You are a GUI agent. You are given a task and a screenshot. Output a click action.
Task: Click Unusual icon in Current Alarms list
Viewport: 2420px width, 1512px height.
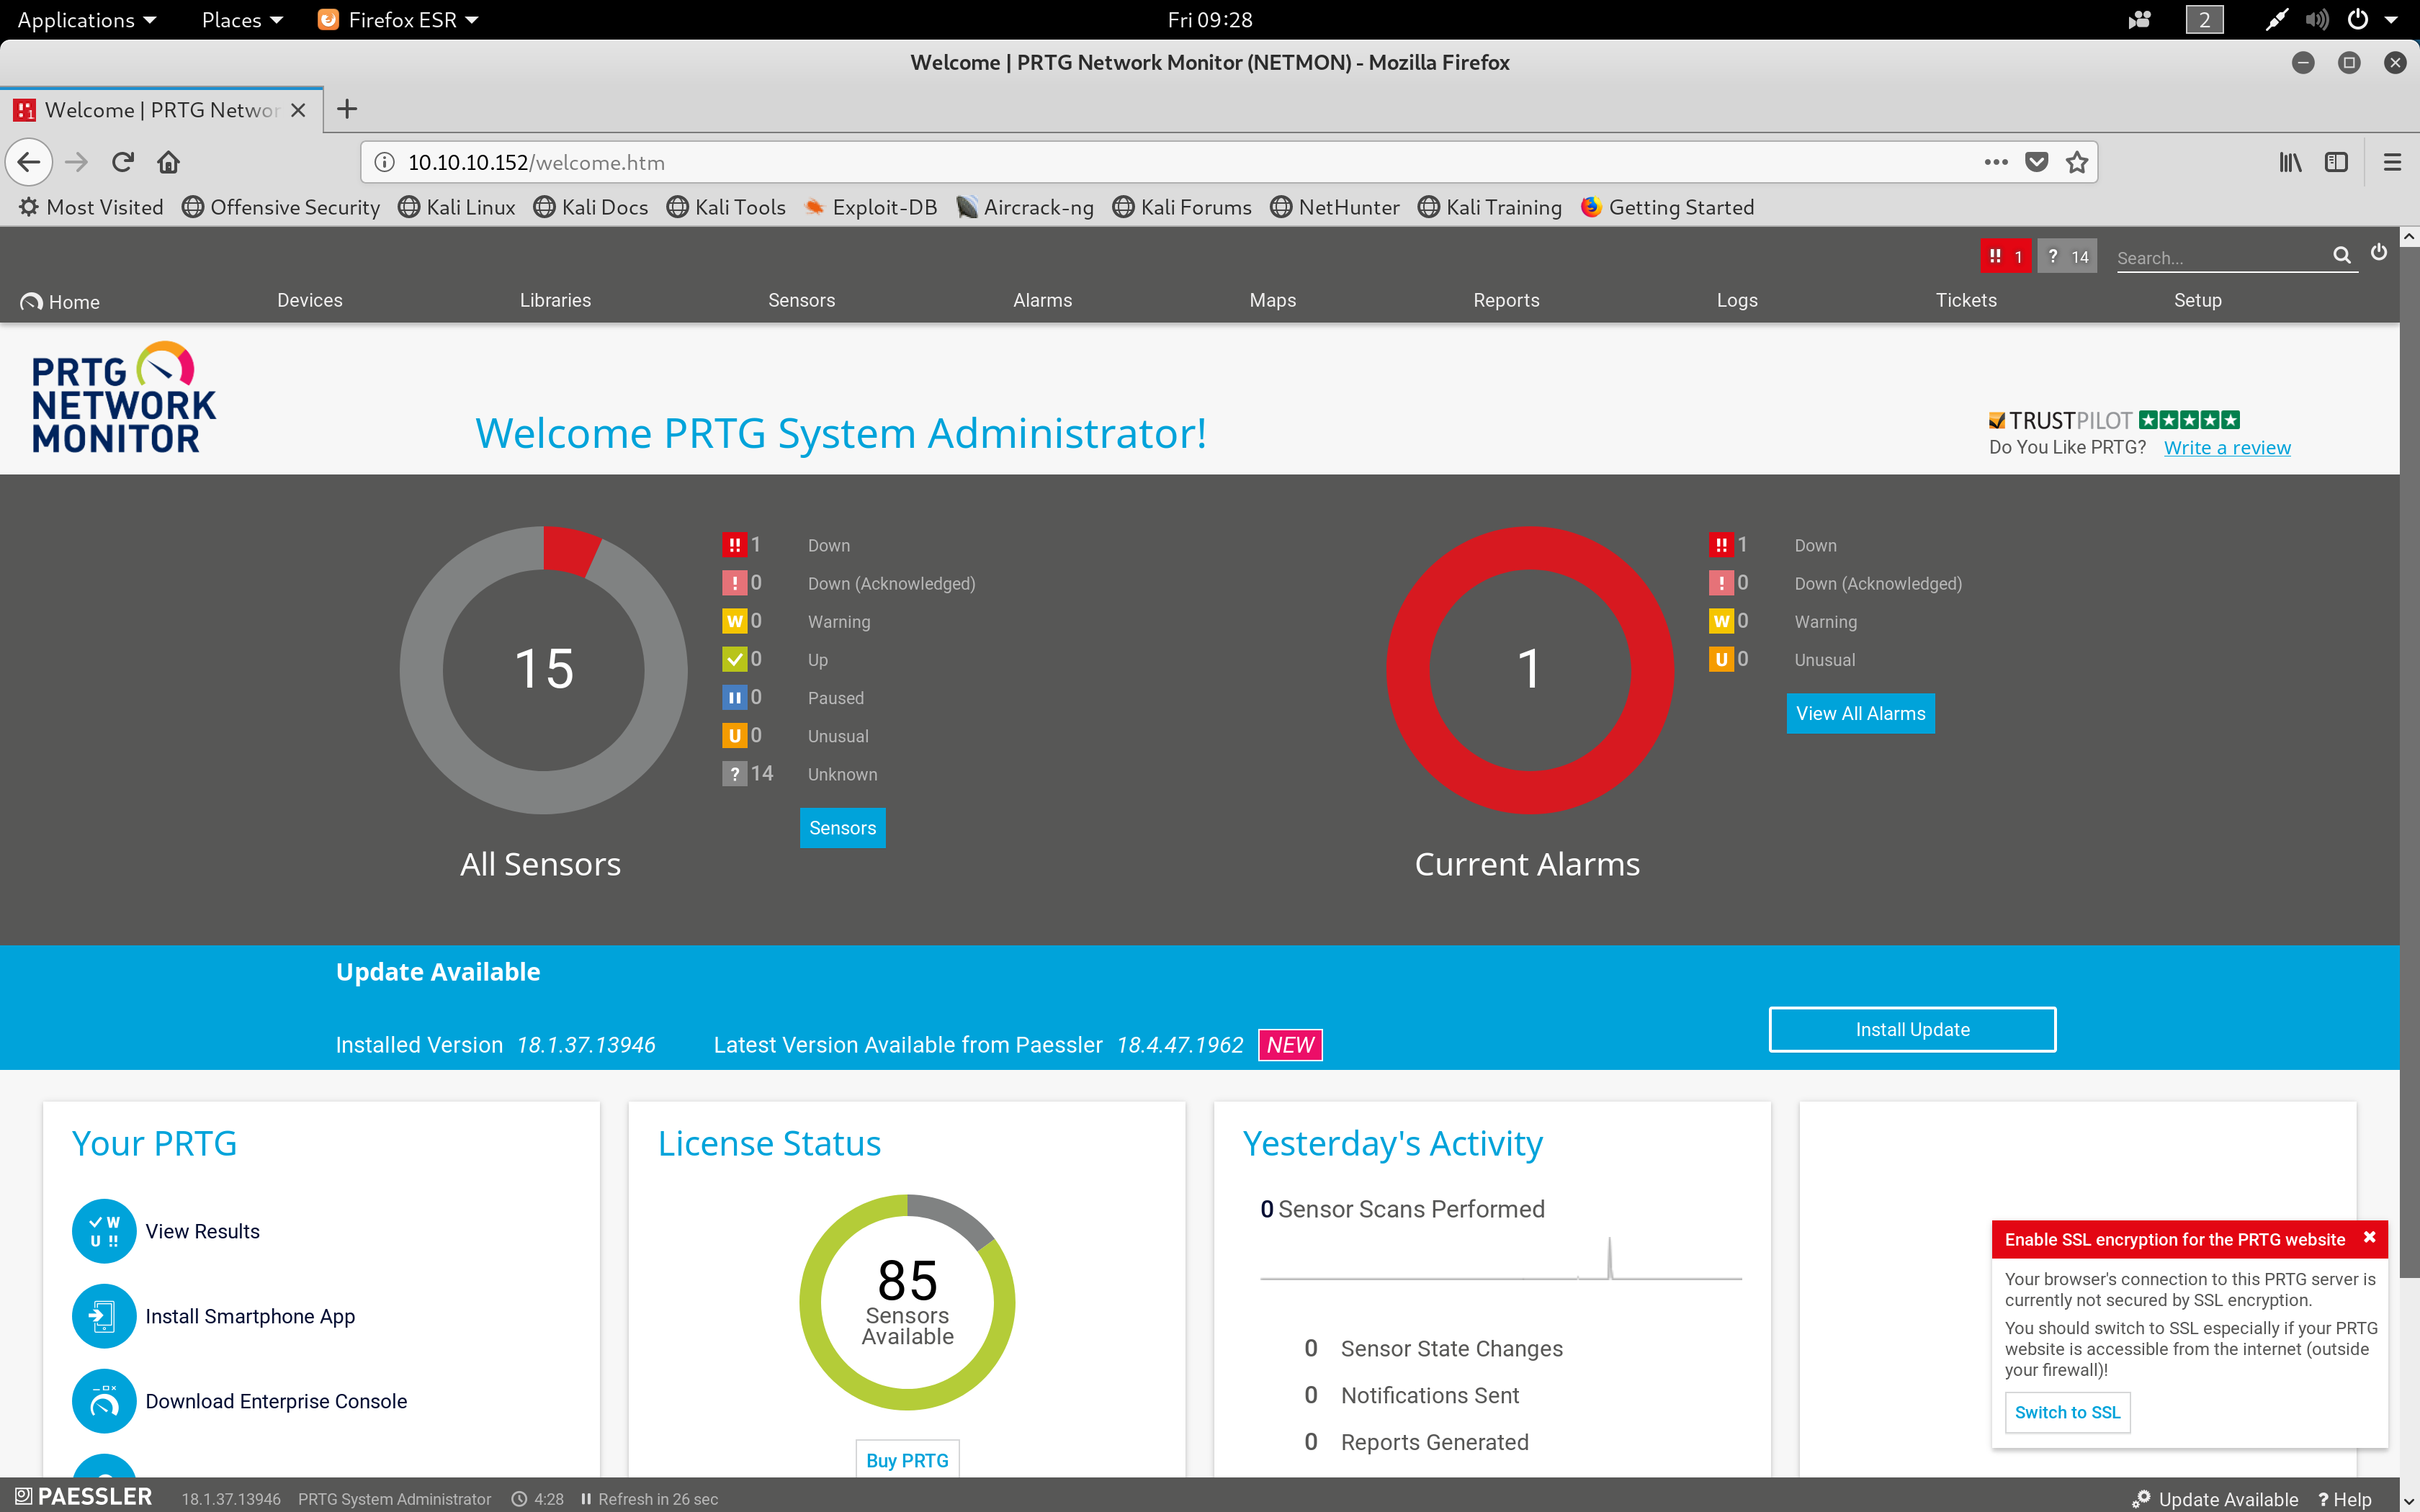click(1721, 660)
